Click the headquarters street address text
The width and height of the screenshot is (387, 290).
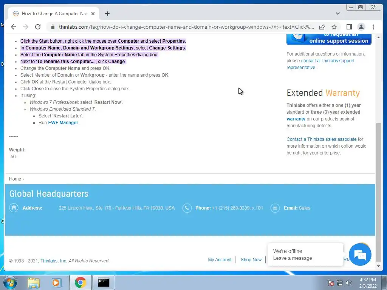click(117, 208)
